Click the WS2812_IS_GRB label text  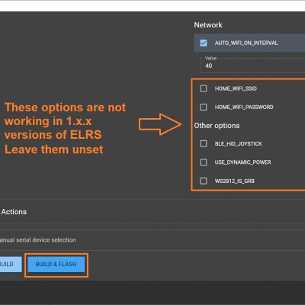[234, 181]
